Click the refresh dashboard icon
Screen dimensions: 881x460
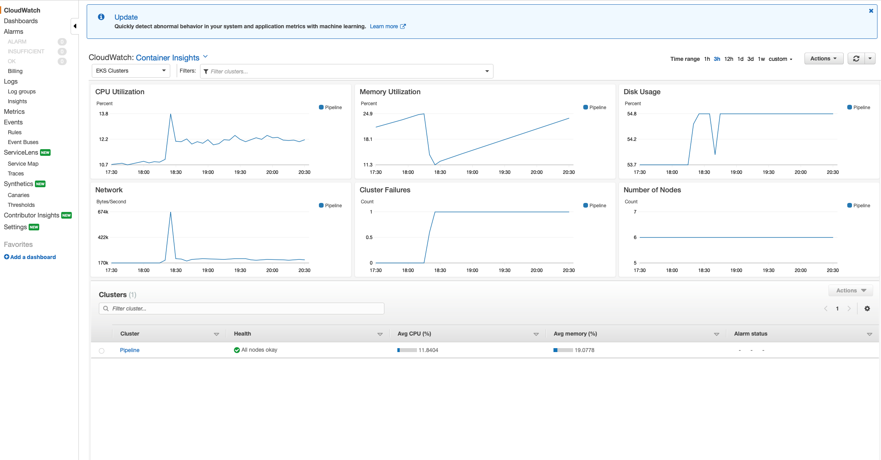tap(856, 58)
